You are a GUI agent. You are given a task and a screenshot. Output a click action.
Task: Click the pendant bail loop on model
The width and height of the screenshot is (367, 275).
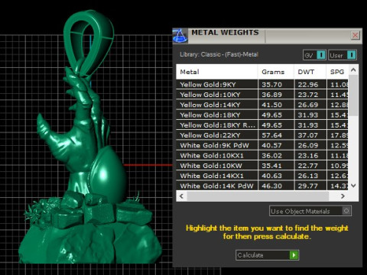click(x=88, y=42)
